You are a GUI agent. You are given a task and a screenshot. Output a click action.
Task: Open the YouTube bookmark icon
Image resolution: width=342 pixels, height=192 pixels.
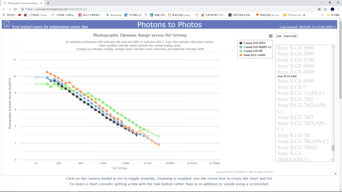[19, 15]
